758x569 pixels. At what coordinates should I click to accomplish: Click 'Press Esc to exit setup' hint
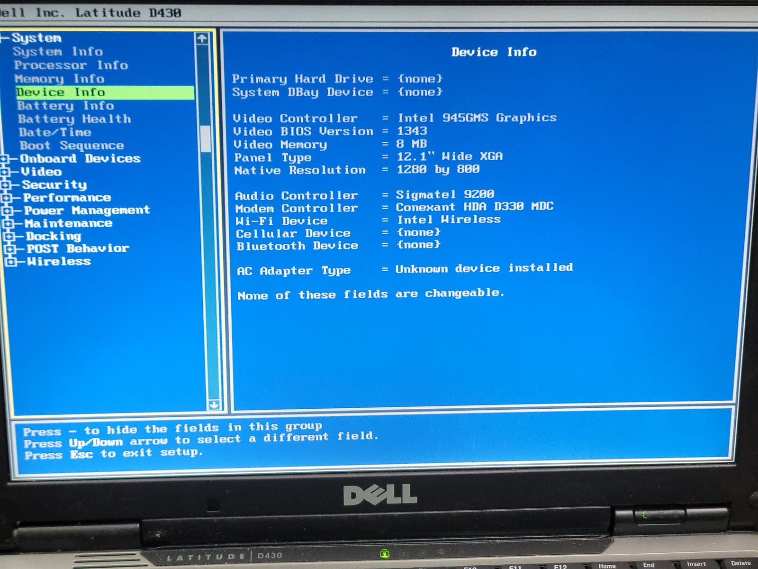pyautogui.click(x=114, y=454)
